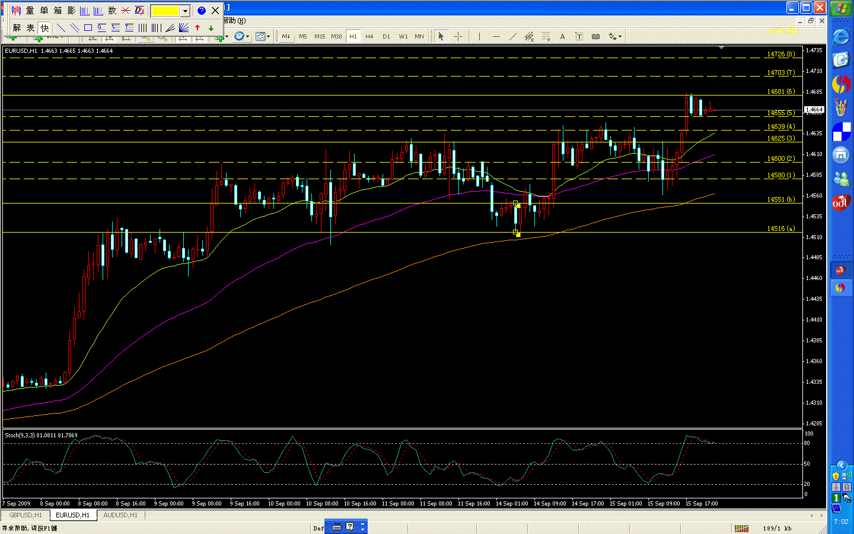Draw a vertical line tool
The image size is (854, 534).
pos(479,37)
